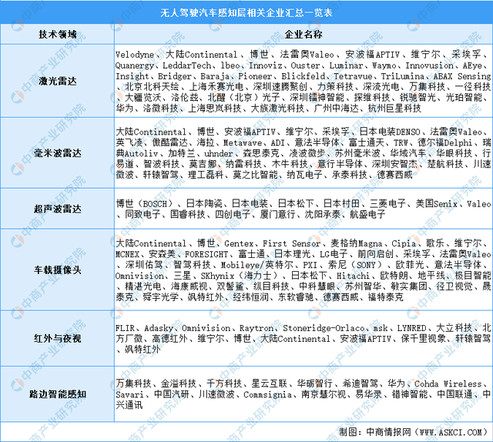Click 博世（BOSCH） in the 超声波雷达 row
Screen dimensions: 493x442
146,204
